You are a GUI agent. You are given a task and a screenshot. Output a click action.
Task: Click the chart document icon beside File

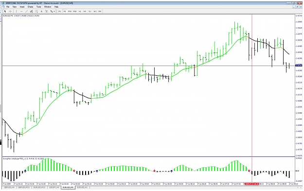pyautogui.click(x=4, y=7)
